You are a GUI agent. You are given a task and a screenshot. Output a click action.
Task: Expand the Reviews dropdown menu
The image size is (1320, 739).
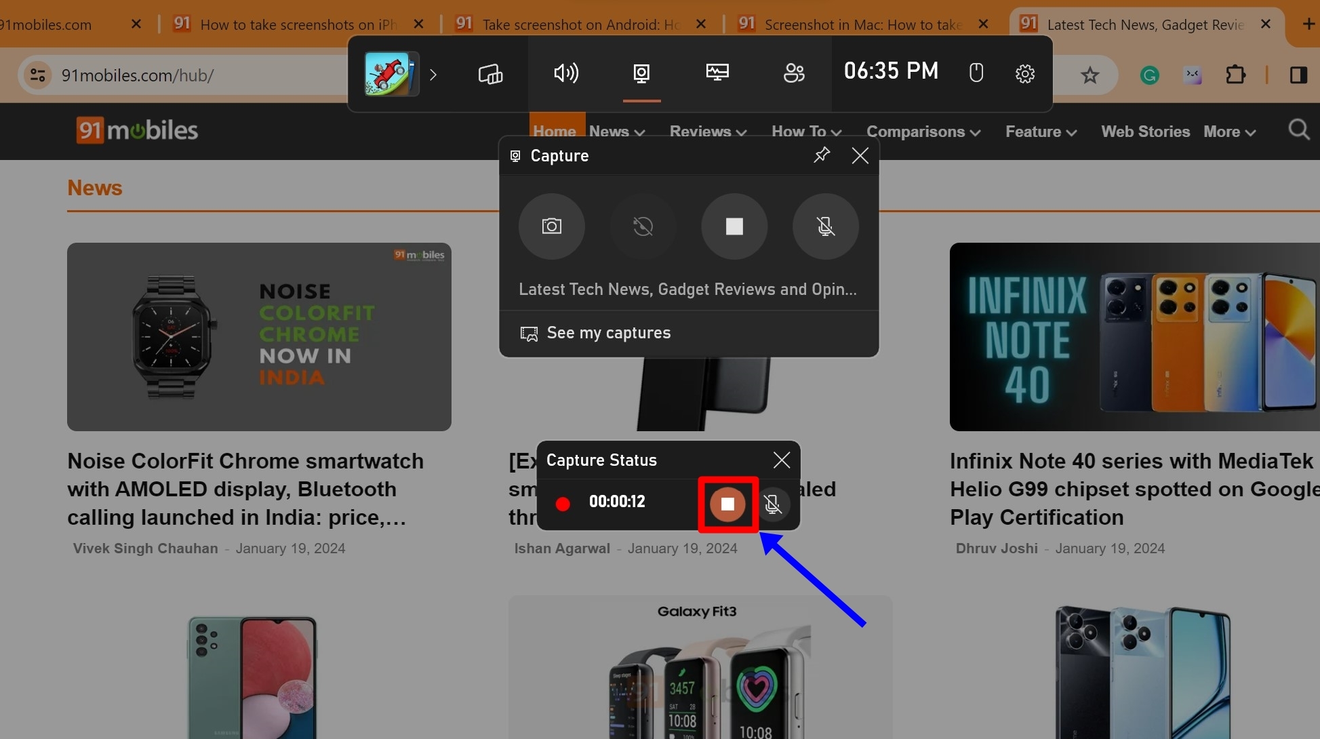[x=706, y=132]
